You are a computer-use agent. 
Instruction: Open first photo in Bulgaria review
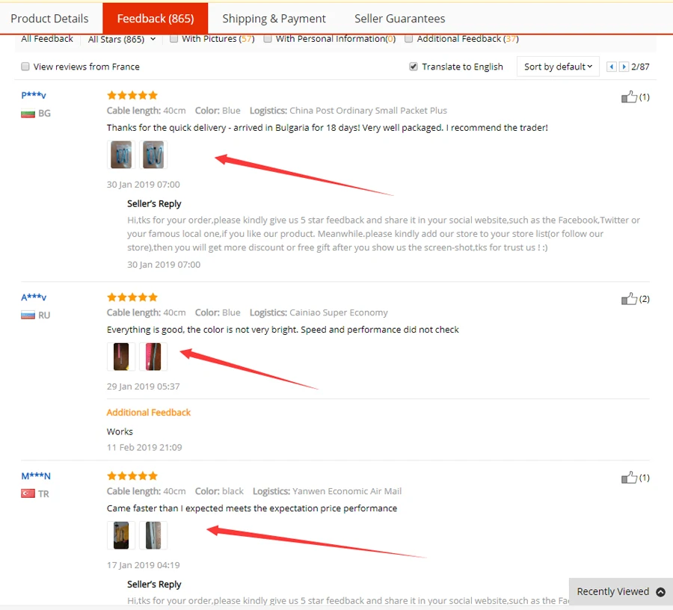click(121, 155)
